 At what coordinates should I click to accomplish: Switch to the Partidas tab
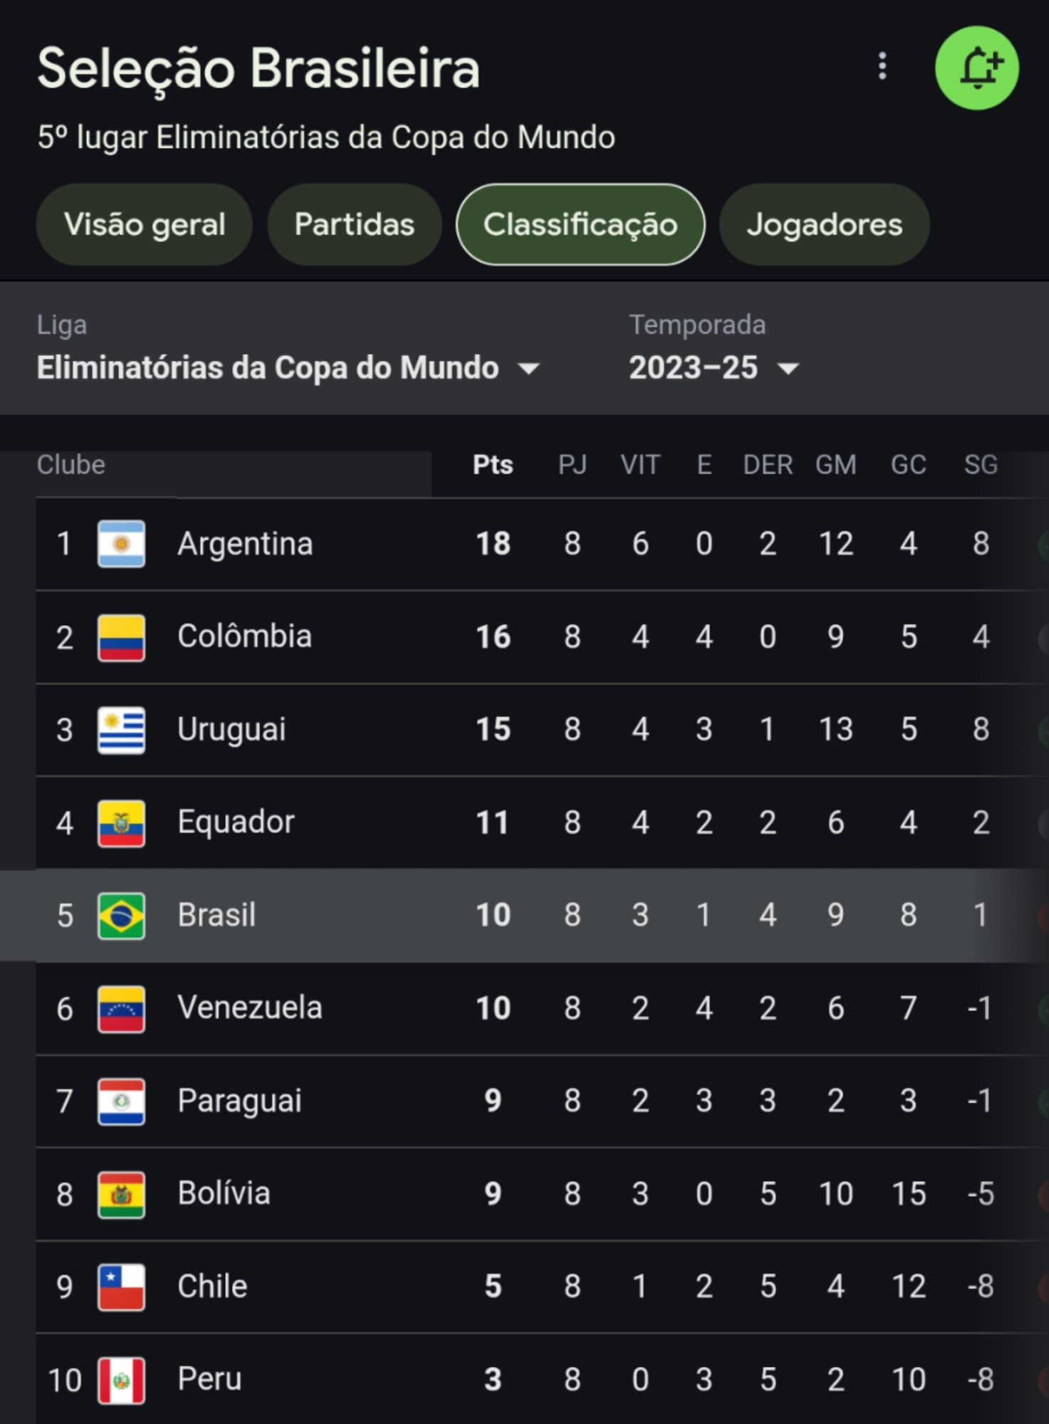tap(355, 225)
